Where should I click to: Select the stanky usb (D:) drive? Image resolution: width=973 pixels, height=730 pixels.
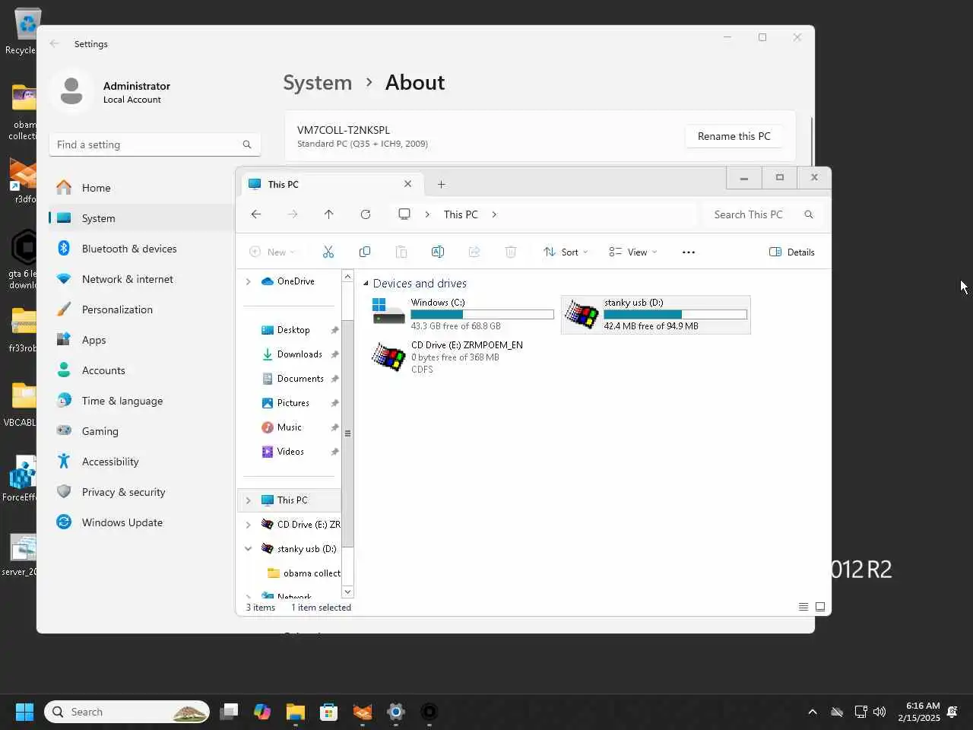click(x=656, y=314)
